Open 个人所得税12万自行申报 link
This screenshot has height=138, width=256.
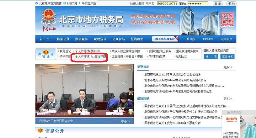pos(89,56)
